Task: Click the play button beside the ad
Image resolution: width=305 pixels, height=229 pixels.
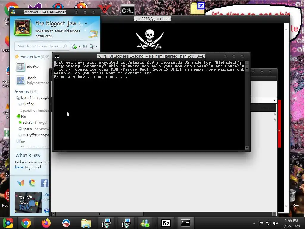Action: [47, 210]
